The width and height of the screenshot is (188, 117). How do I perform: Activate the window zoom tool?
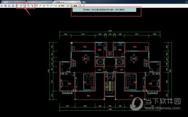(x=24, y=6)
